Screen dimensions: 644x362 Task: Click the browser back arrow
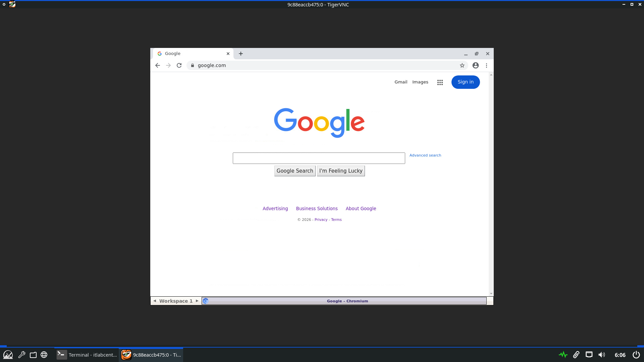pos(158,65)
